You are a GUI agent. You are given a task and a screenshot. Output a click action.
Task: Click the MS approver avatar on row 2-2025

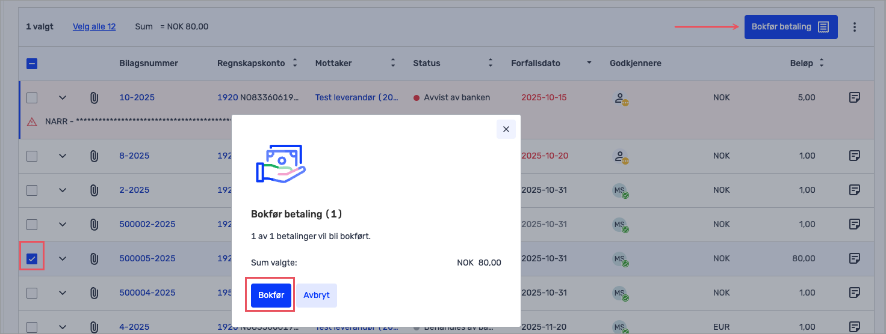620,191
